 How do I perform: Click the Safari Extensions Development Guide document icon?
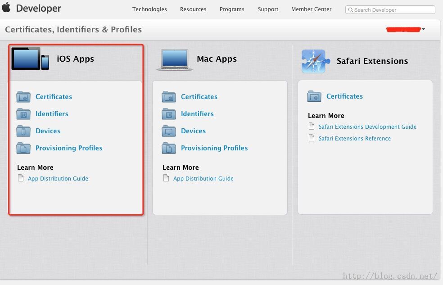coord(312,126)
